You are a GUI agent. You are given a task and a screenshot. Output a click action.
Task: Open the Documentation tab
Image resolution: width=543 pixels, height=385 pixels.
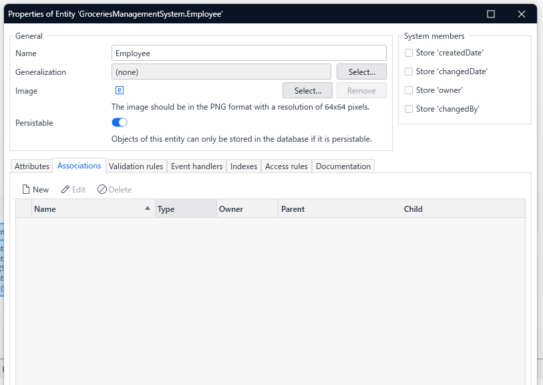pyautogui.click(x=343, y=166)
